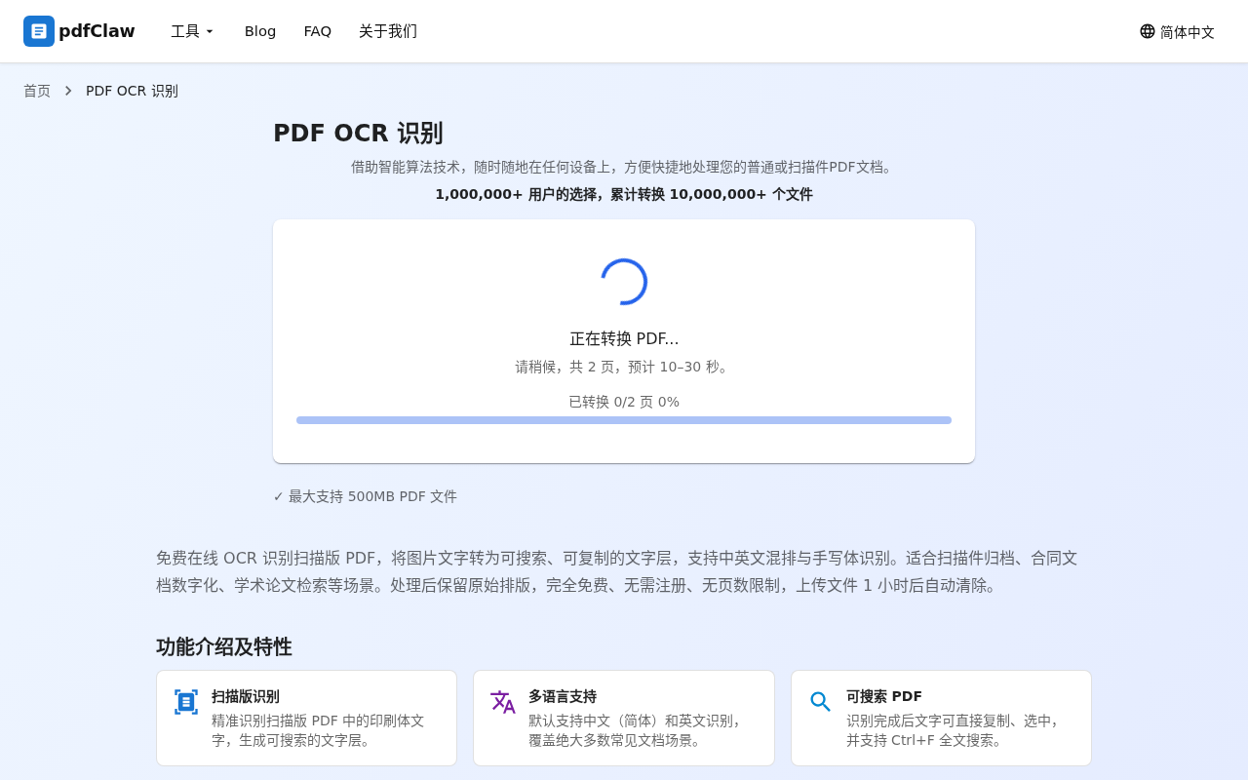Click the blue document logo next to pdfClaw

pyautogui.click(x=38, y=31)
